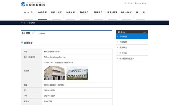Open the 設備紹介 navigation tab
169x105 pixels.
(x=98, y=14)
